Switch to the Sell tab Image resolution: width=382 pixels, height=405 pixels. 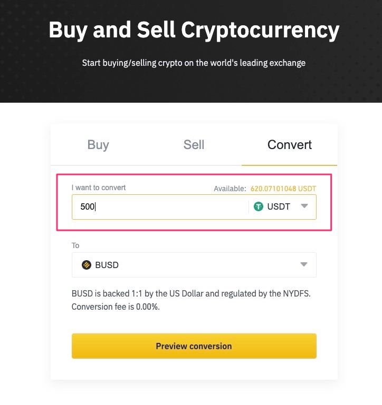pyautogui.click(x=194, y=145)
